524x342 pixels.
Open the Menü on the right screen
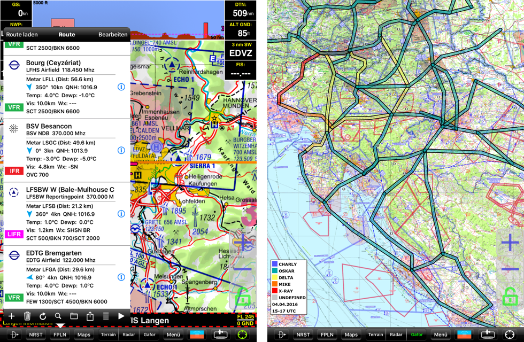coord(441,335)
